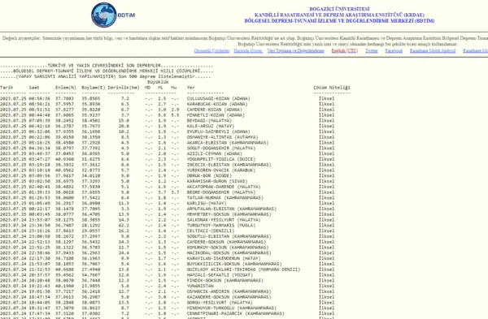
Task: Open the Rasathane Mobil Android link
Action: (433, 50)
